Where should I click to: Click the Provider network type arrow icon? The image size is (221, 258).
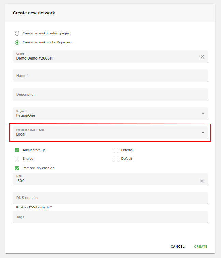(x=203, y=133)
